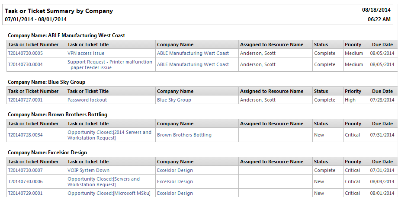Open the Password lockout ticket
Screen dimensions: 398x197
coord(87,100)
